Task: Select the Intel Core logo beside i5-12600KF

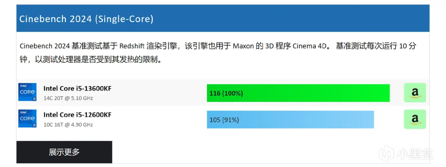Action: [x=27, y=118]
